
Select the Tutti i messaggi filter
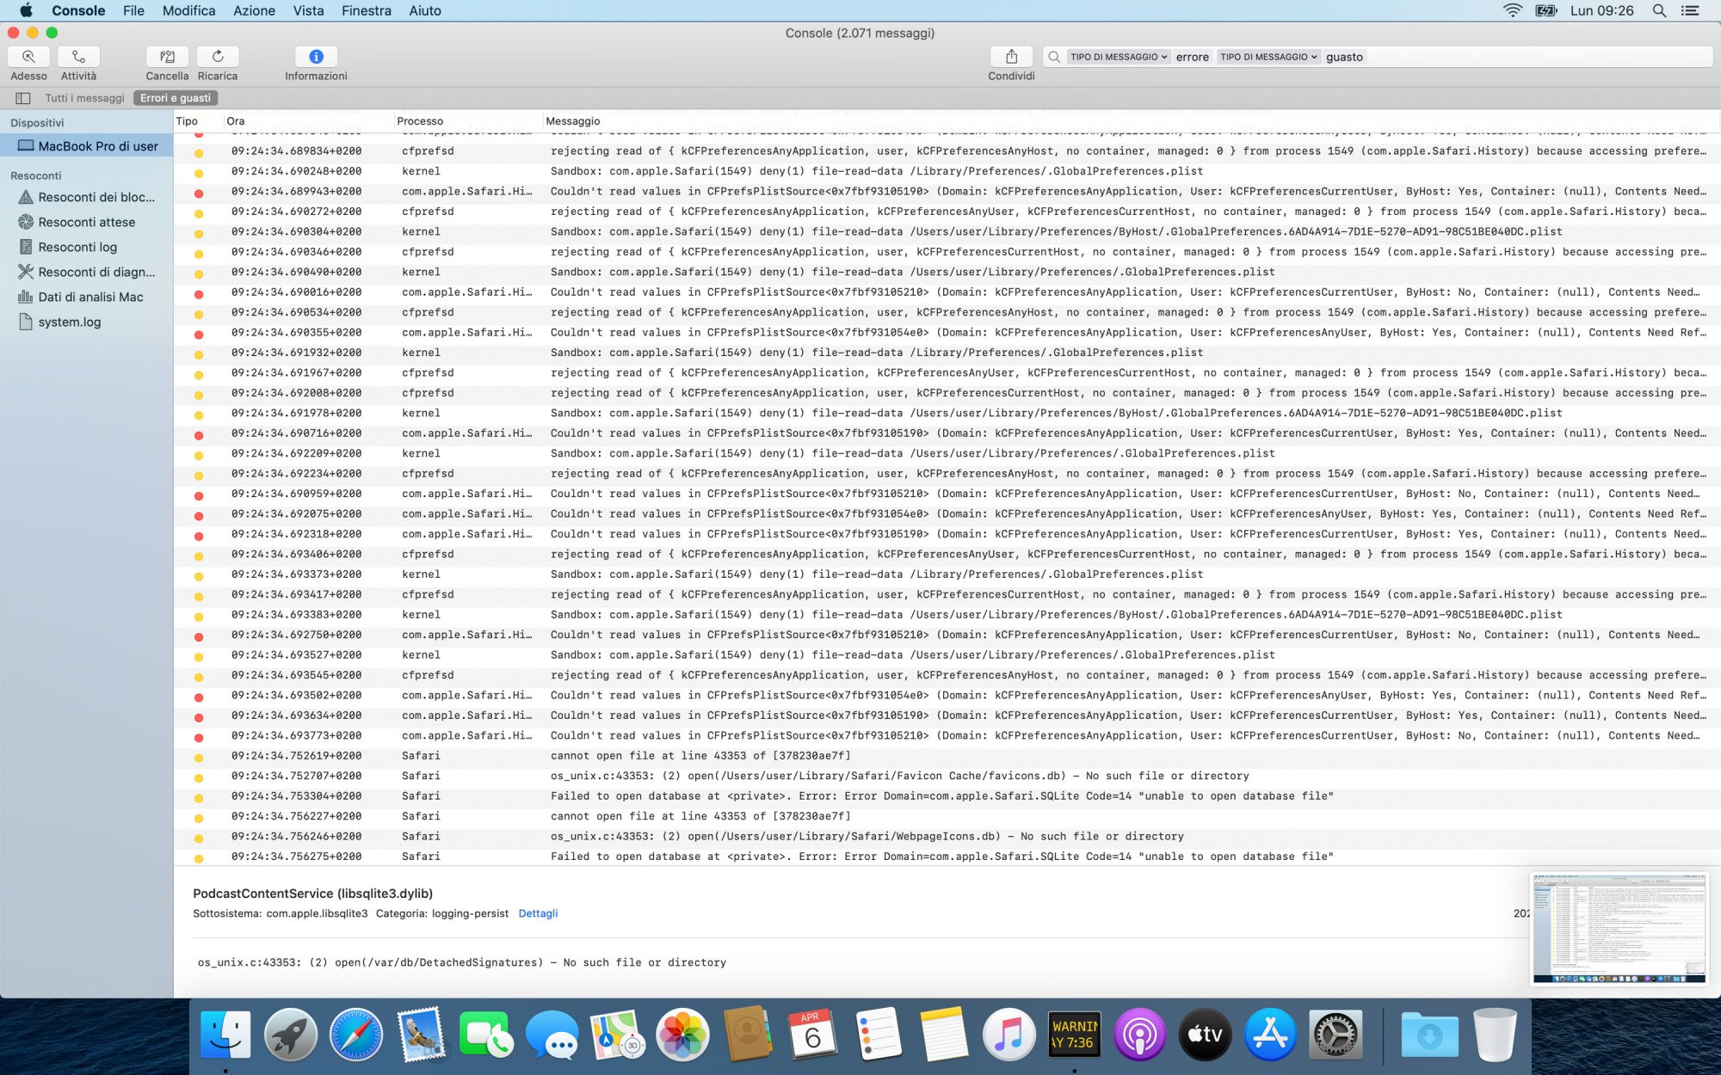[84, 98]
